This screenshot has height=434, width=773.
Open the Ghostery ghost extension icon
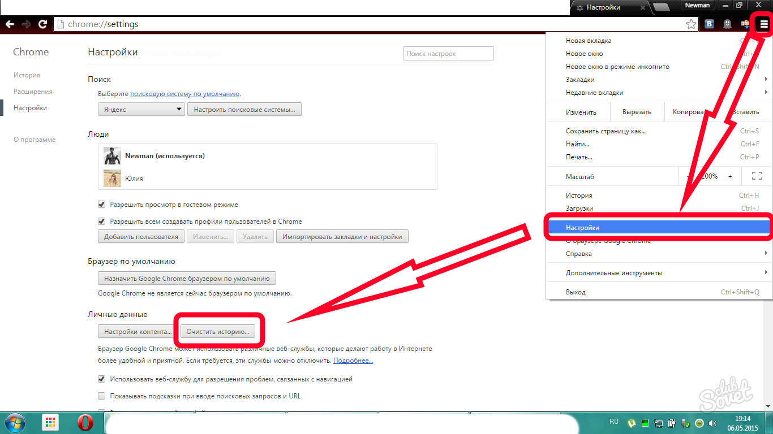[x=728, y=24]
